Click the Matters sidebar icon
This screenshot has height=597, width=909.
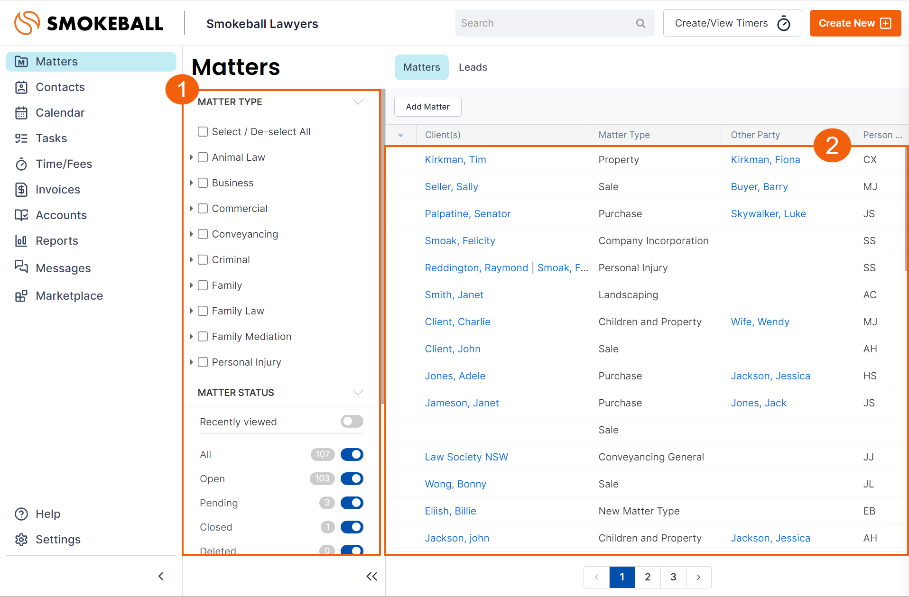coord(21,62)
